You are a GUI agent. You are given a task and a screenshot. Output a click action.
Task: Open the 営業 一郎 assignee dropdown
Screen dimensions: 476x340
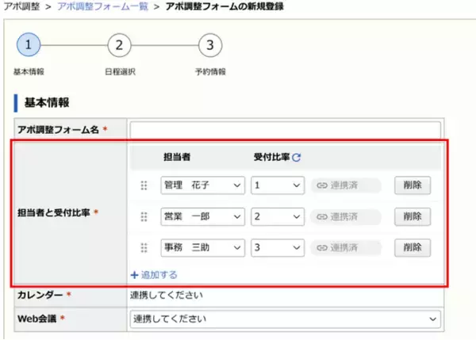[x=202, y=216]
